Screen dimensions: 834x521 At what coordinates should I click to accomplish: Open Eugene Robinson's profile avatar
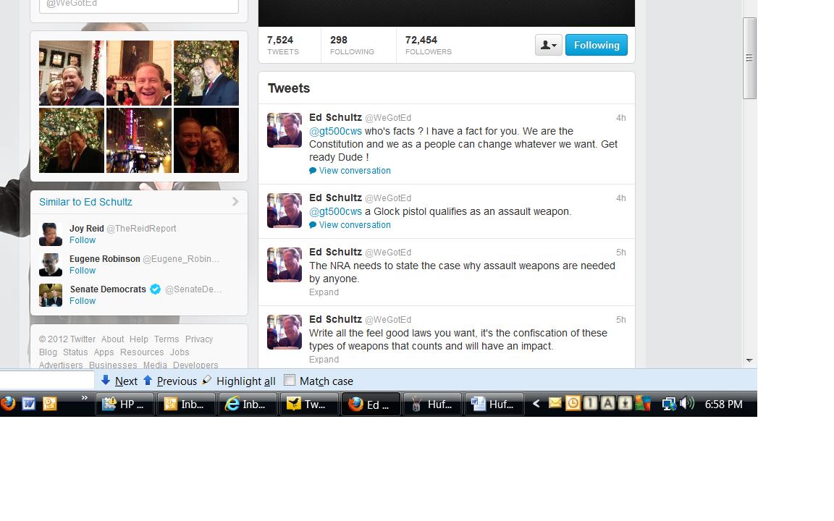coord(51,265)
